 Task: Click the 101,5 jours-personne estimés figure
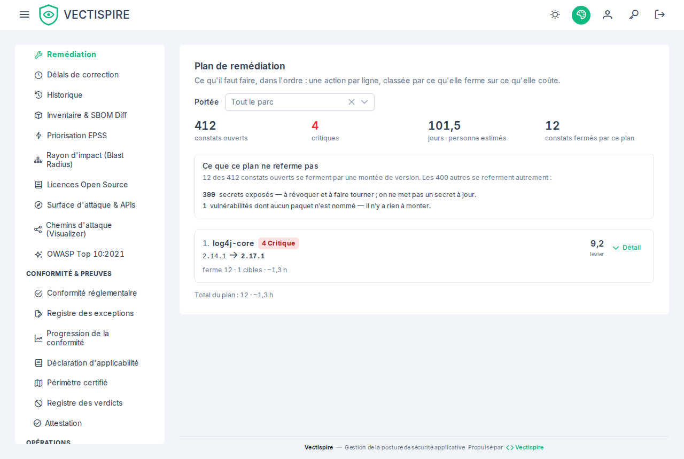tap(444, 126)
